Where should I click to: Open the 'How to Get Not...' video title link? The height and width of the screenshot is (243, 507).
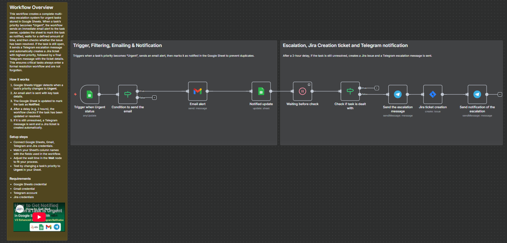coord(38,209)
